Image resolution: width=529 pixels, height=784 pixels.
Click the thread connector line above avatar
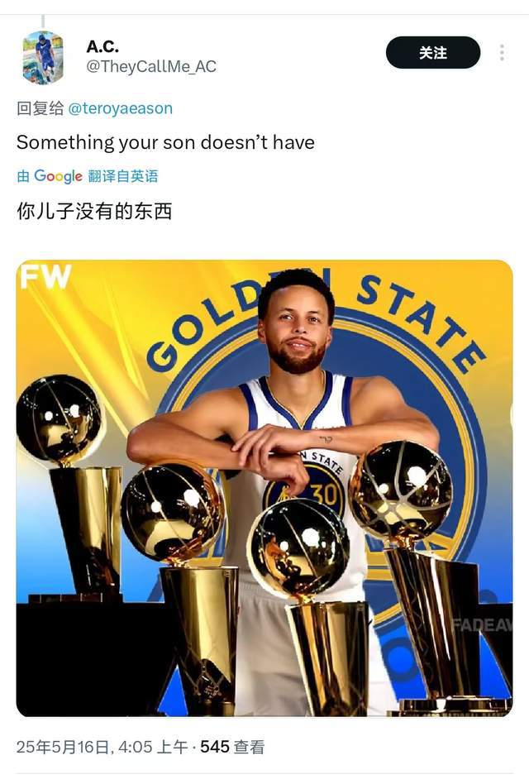click(x=44, y=22)
